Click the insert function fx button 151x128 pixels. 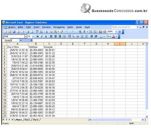click(x=31, y=40)
